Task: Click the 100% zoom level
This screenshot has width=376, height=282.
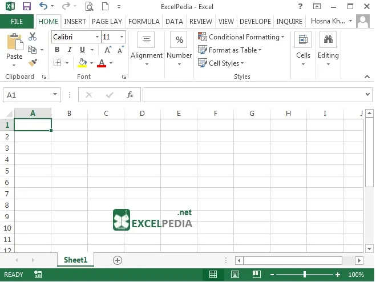Action: pyautogui.click(x=356, y=275)
